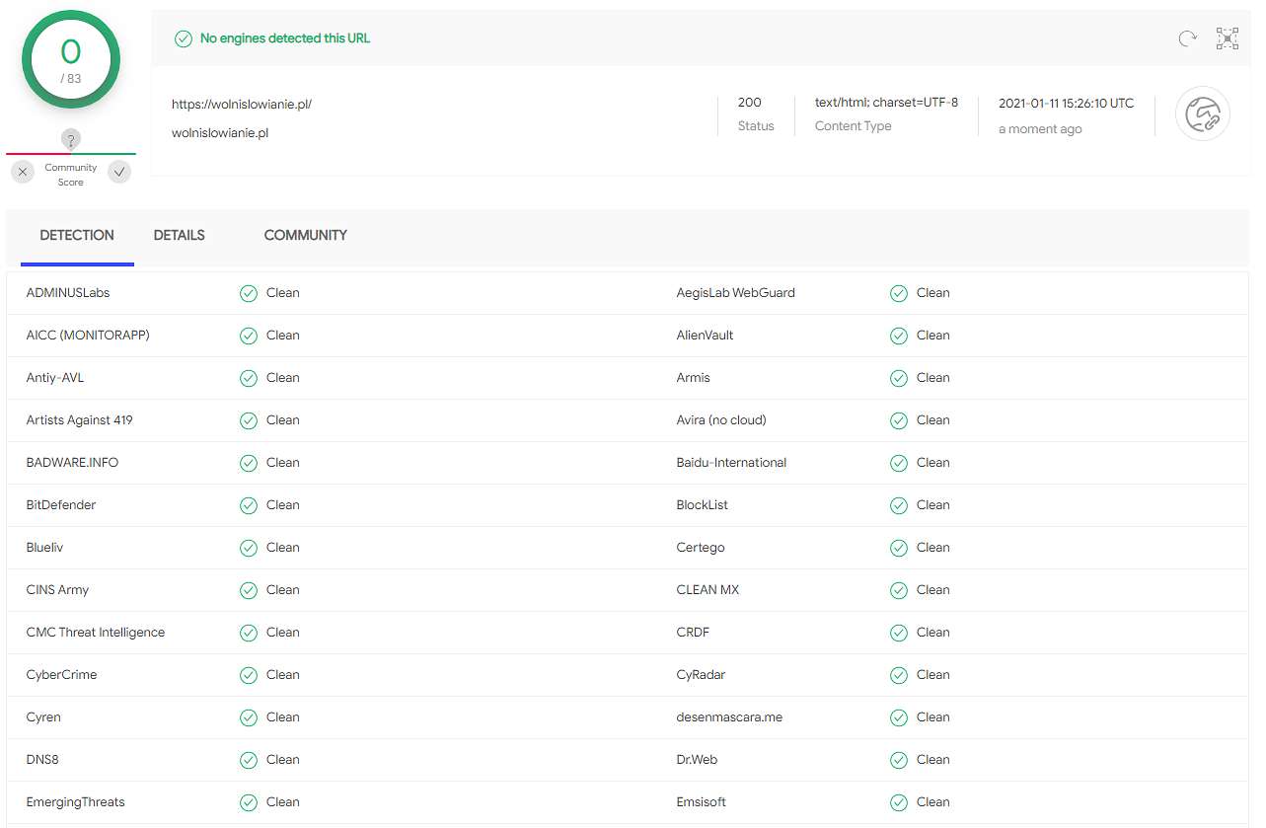The image size is (1266, 828).
Task: Click the Clean check icon for CLEAN MX
Action: coord(899,590)
